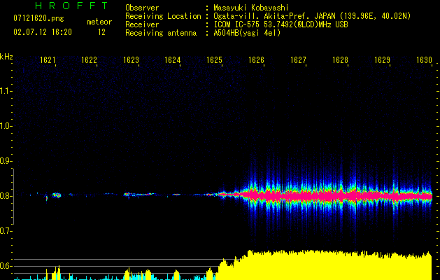
Task: Click the 1626 time marker
Action: [x=256, y=60]
